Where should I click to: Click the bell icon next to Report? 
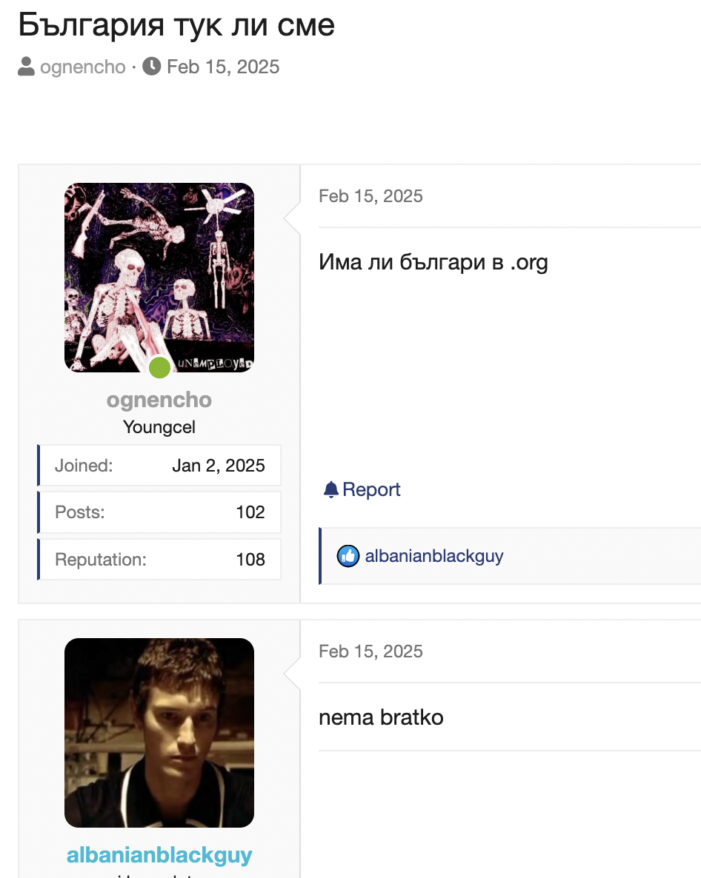click(330, 489)
